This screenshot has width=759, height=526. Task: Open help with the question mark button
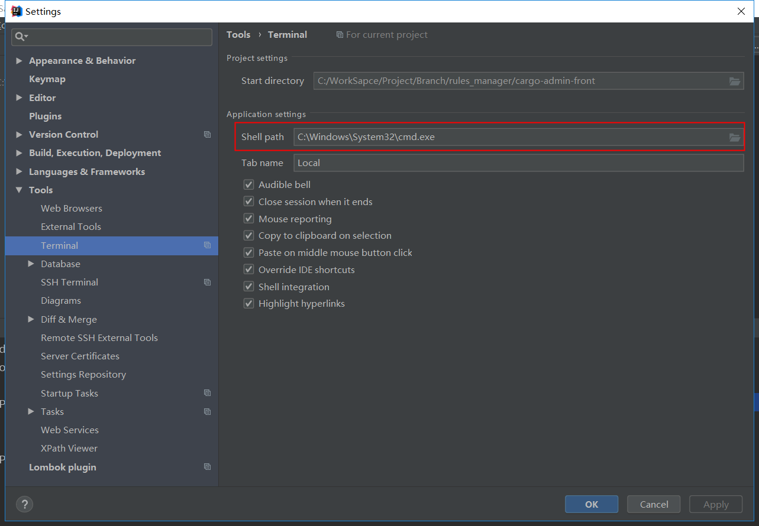(24, 504)
